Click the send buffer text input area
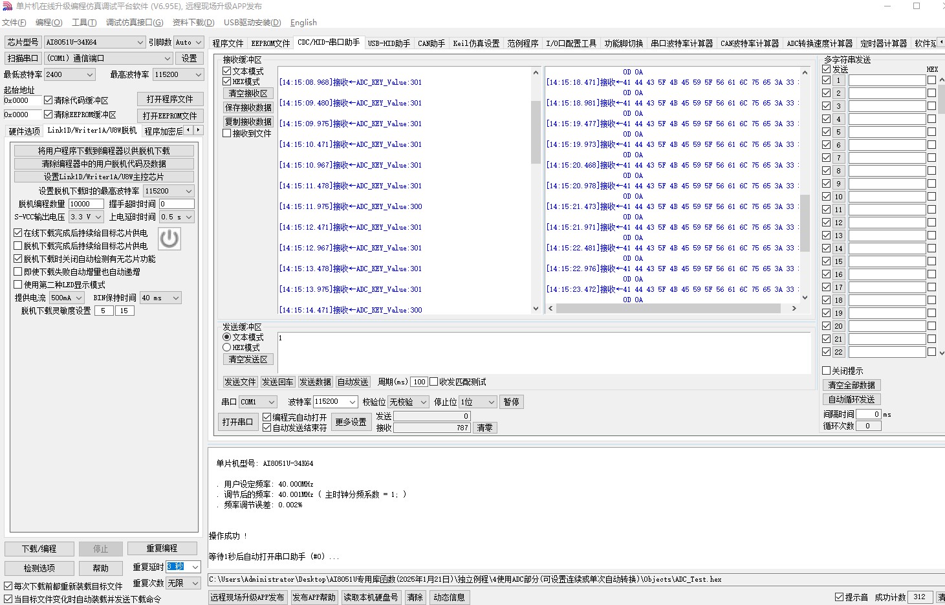This screenshot has width=945, height=605. [x=544, y=353]
